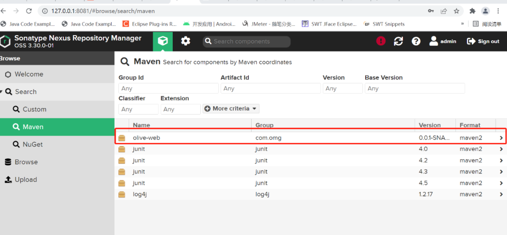Open the Browse cube icon in header
The image size is (507, 235).
[x=162, y=41]
